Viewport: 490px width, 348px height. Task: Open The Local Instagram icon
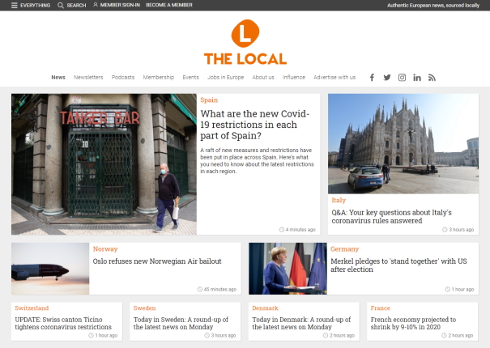pos(402,78)
